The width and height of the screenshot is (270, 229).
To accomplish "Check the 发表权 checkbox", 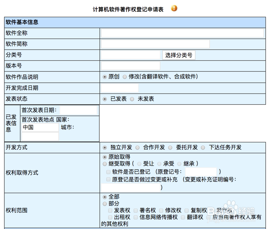I will tap(110, 210).
